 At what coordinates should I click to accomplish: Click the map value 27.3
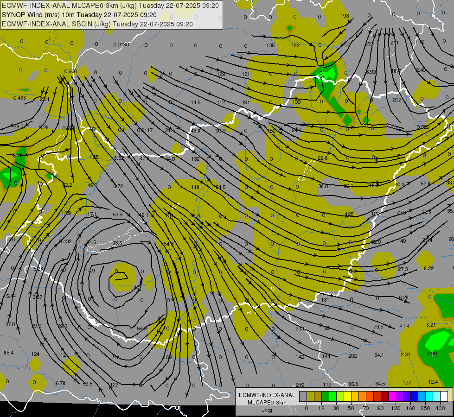coord(403,269)
